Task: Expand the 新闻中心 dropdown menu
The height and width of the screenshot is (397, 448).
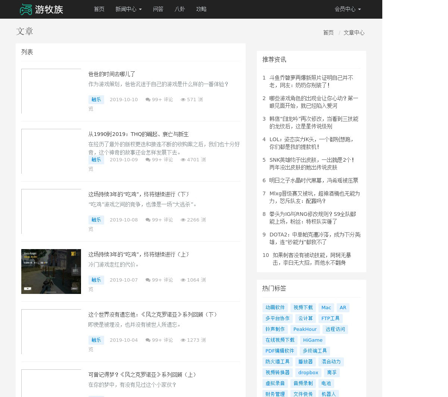Action: tap(128, 9)
